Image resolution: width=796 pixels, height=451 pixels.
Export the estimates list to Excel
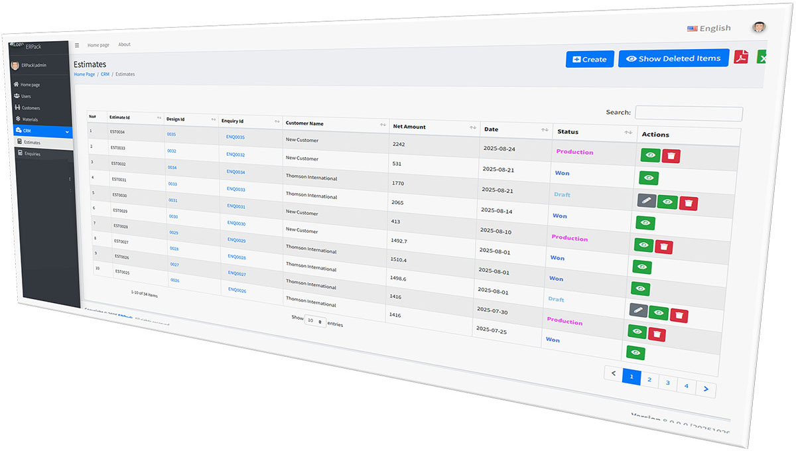762,58
